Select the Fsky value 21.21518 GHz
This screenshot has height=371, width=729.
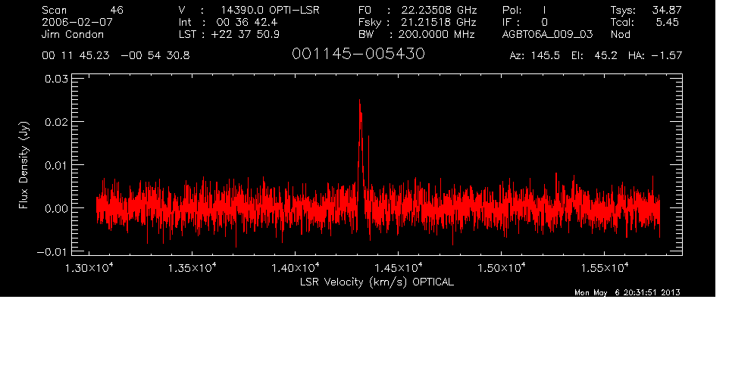coord(439,22)
